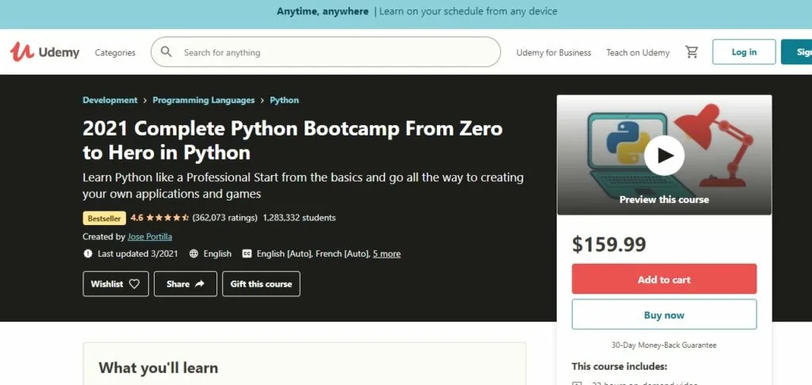Click the Log in button
812x385 pixels.
744,51
